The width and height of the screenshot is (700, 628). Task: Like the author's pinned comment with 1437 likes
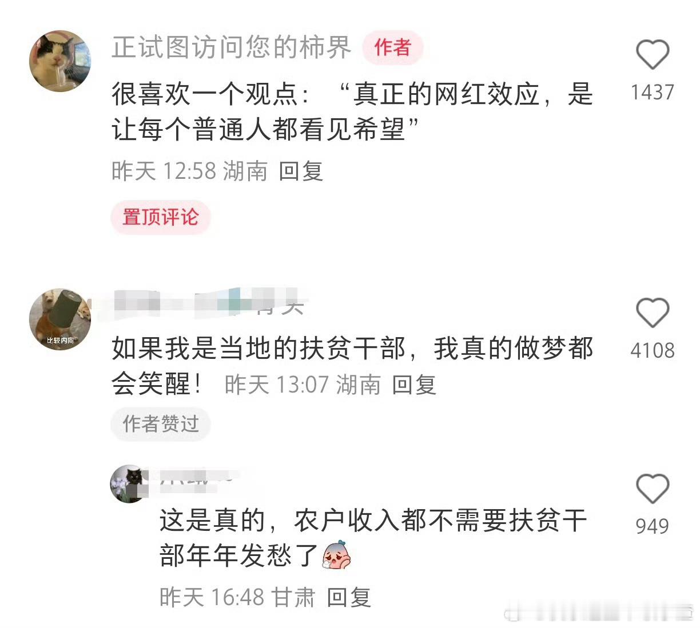click(653, 55)
